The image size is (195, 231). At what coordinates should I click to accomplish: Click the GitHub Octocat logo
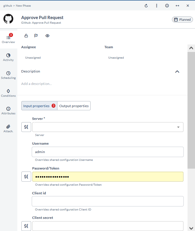point(8,19)
